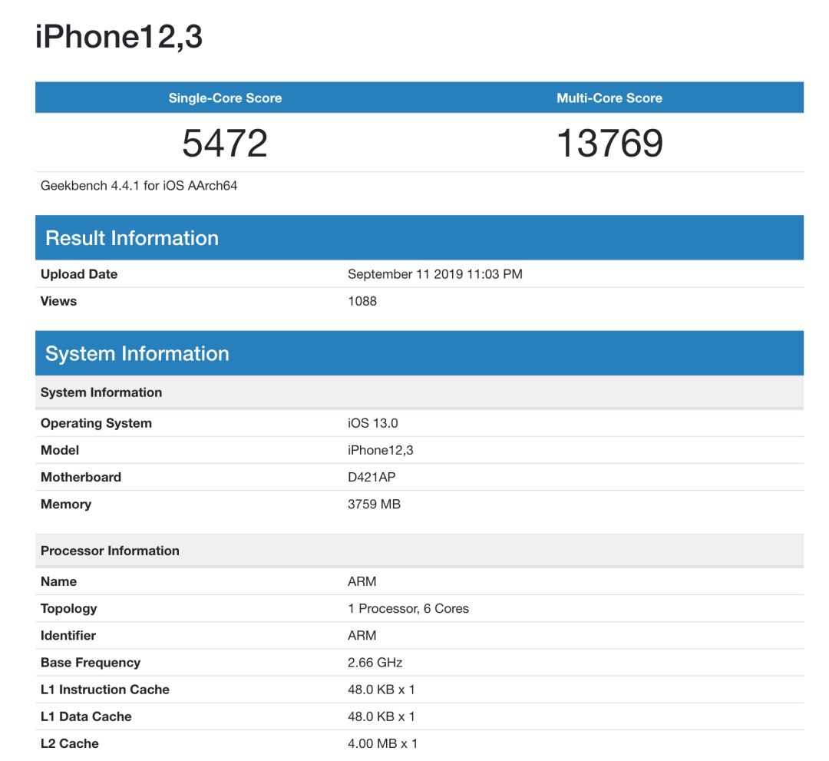829x761 pixels.
Task: Select the D421AP motherboard value
Action: (x=372, y=477)
